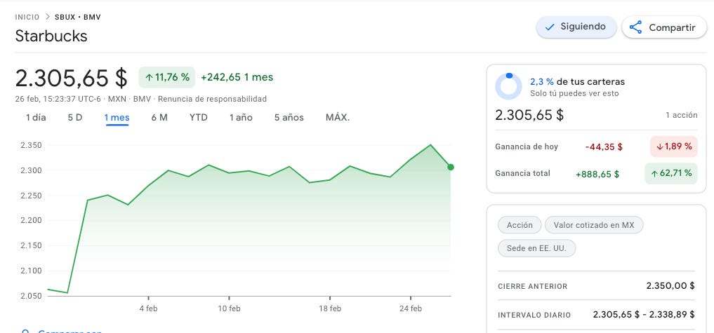Click the INICIO breadcrumb link
The image size is (714, 333).
coord(27,18)
